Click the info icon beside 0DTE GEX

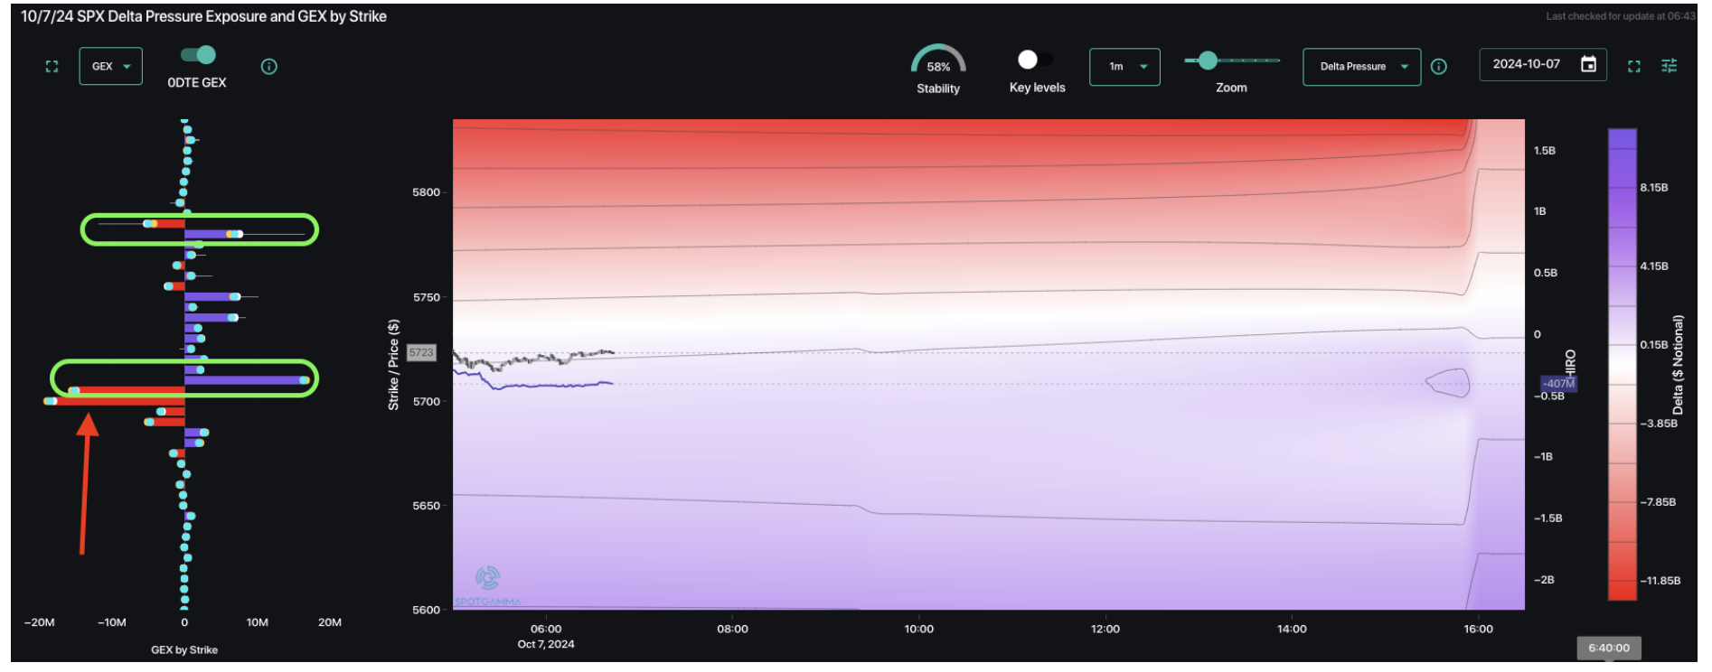268,66
